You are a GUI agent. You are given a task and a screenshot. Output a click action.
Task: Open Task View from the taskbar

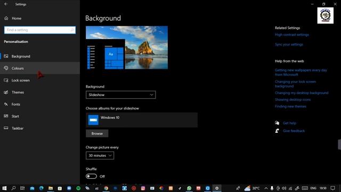point(22,188)
